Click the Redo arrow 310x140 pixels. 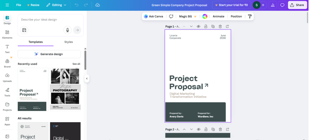86,5
